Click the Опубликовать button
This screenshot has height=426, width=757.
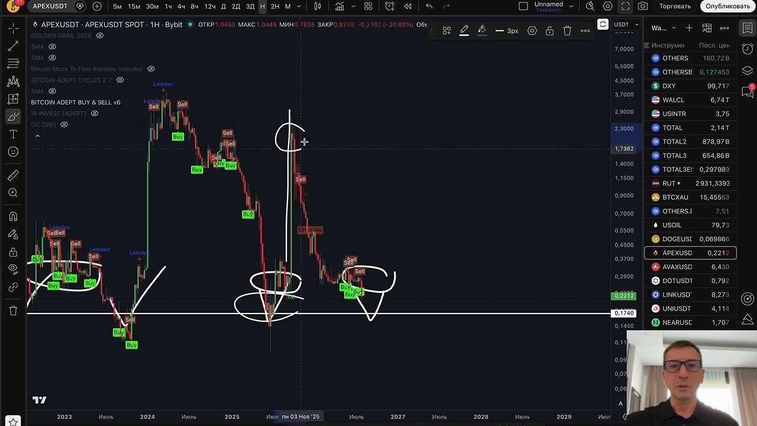coord(727,7)
